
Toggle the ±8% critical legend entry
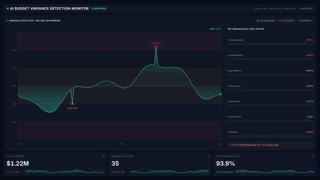coord(287,20)
